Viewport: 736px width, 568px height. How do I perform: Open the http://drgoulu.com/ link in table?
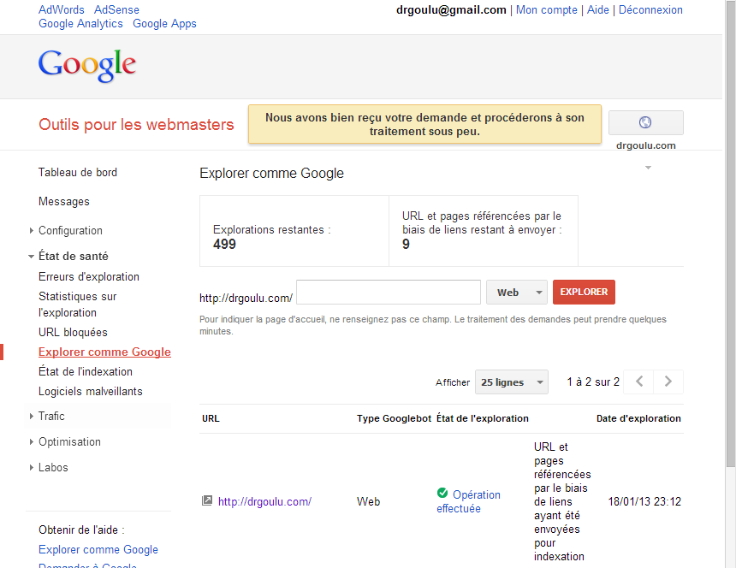point(264,501)
